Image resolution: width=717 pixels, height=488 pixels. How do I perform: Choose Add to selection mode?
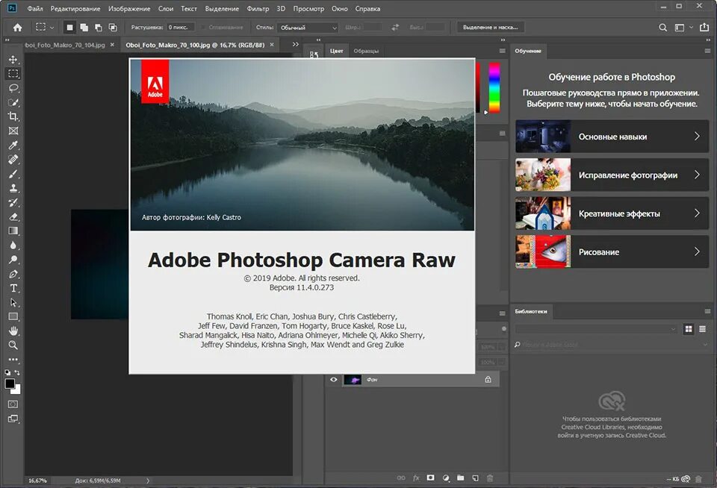tap(84, 28)
